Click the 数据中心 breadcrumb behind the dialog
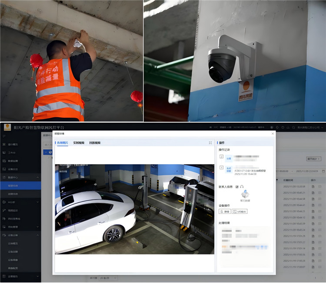326x283 pixels. click(48, 135)
